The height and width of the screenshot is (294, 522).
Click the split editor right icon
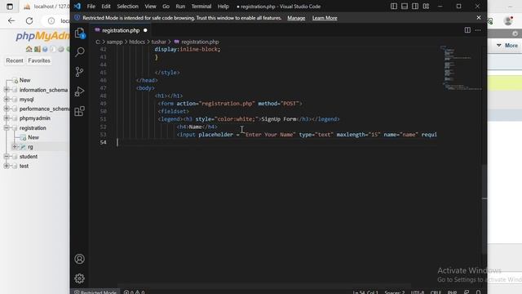click(x=467, y=30)
